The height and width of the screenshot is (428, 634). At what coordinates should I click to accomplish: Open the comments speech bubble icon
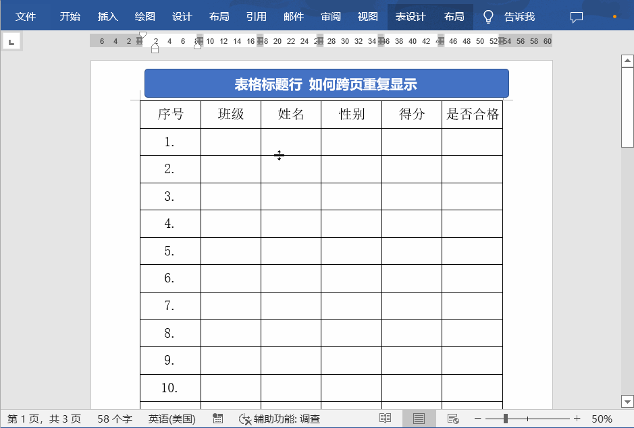tap(576, 17)
